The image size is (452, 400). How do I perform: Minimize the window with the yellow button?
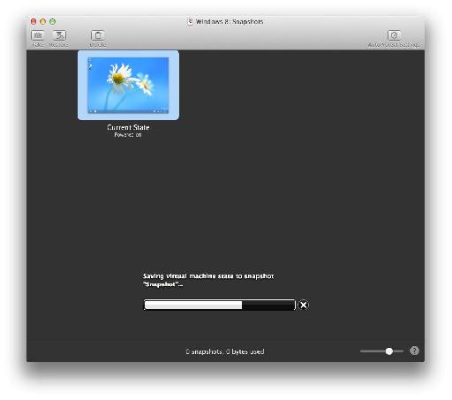pyautogui.click(x=43, y=21)
